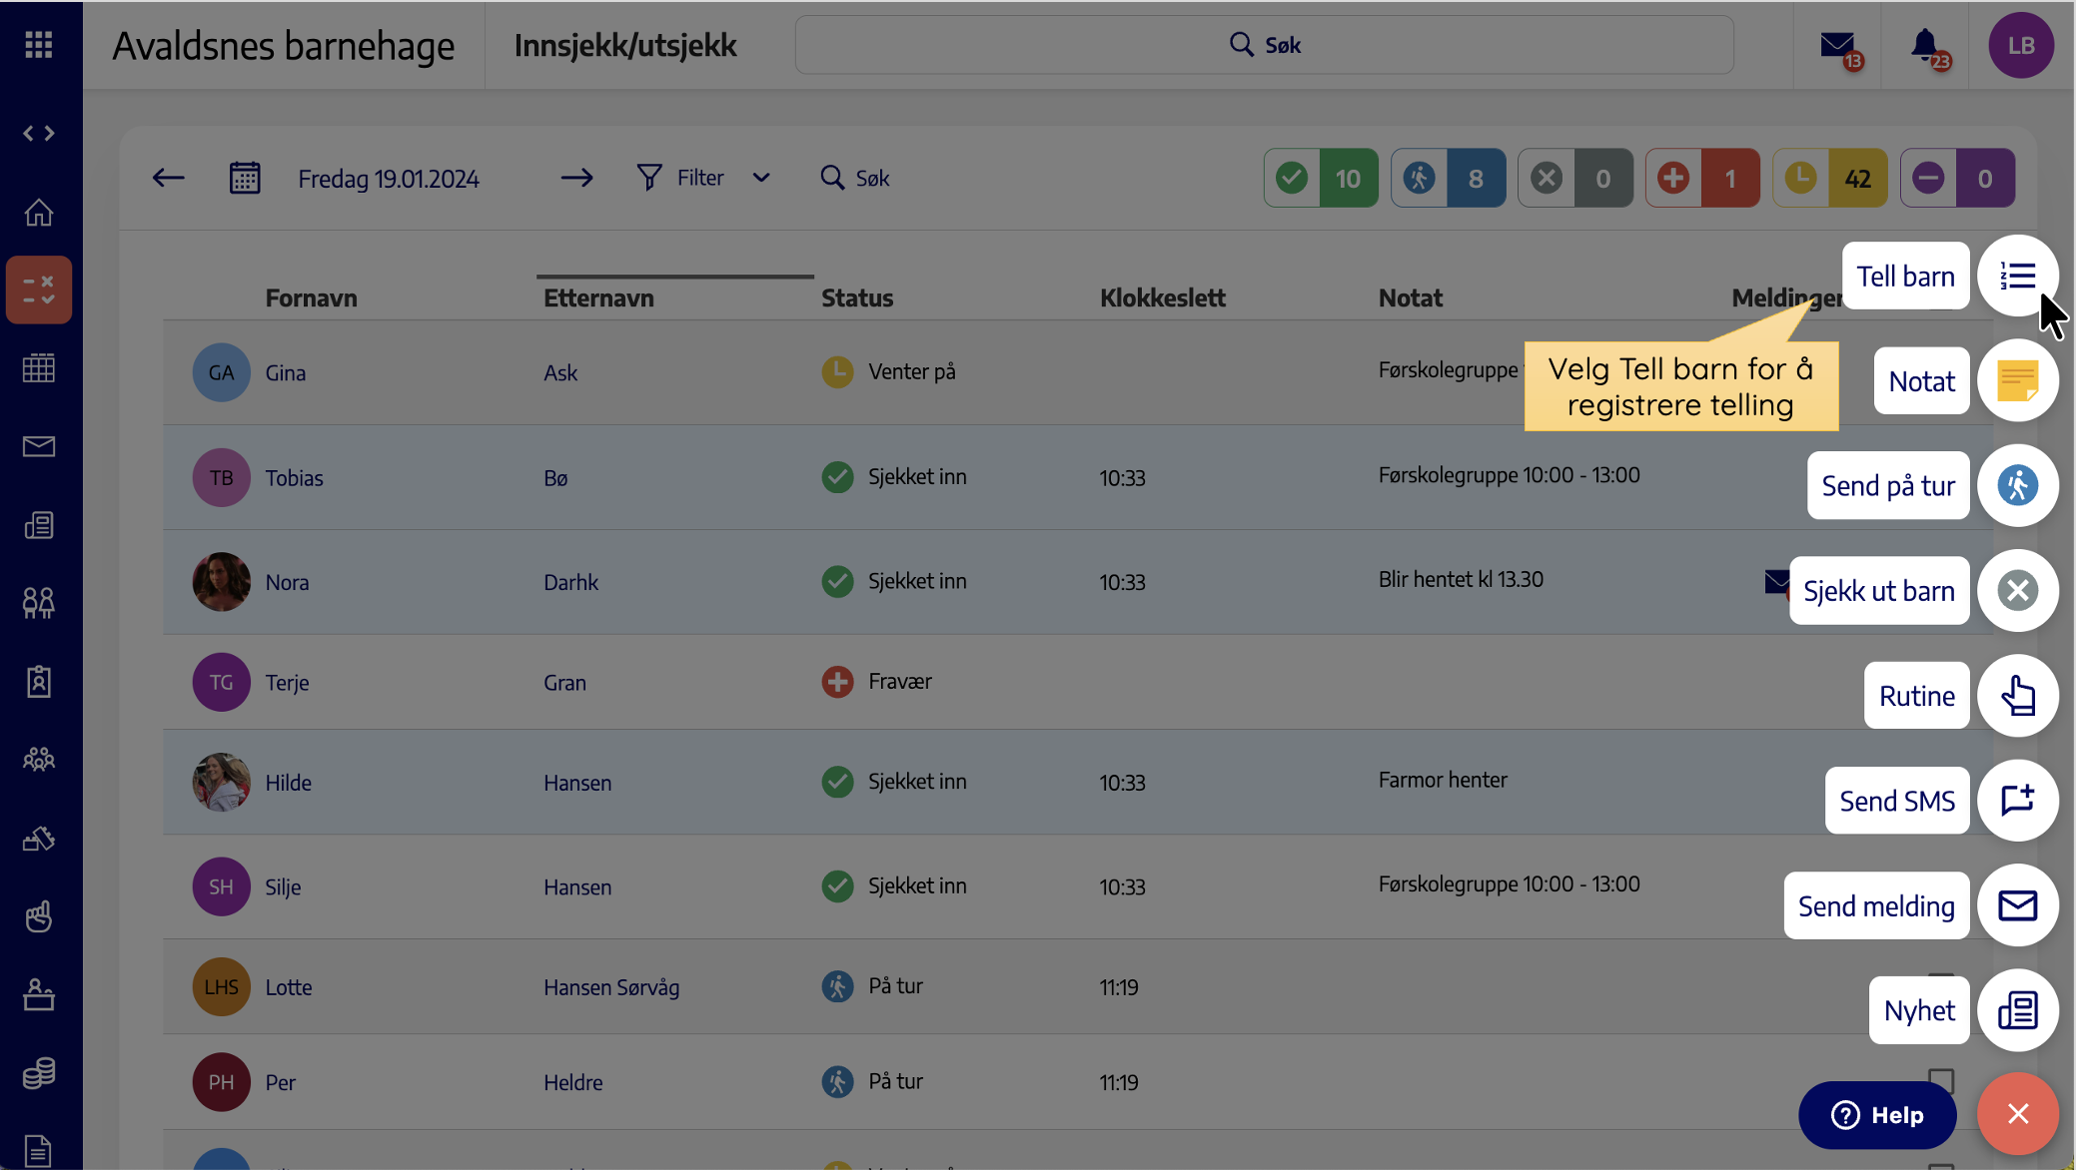Open the app grid launcher icon
This screenshot has height=1170, width=2076.
pyautogui.click(x=39, y=45)
